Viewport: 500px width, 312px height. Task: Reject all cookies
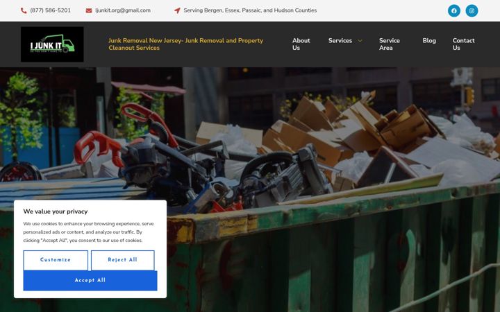point(122,260)
